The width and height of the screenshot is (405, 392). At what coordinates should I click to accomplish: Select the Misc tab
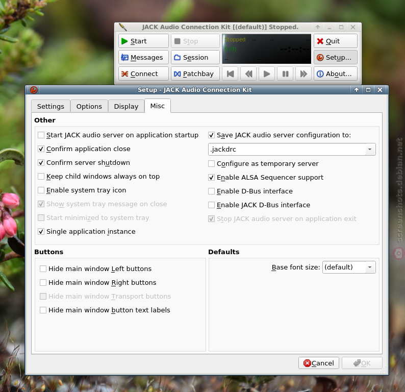[158, 106]
